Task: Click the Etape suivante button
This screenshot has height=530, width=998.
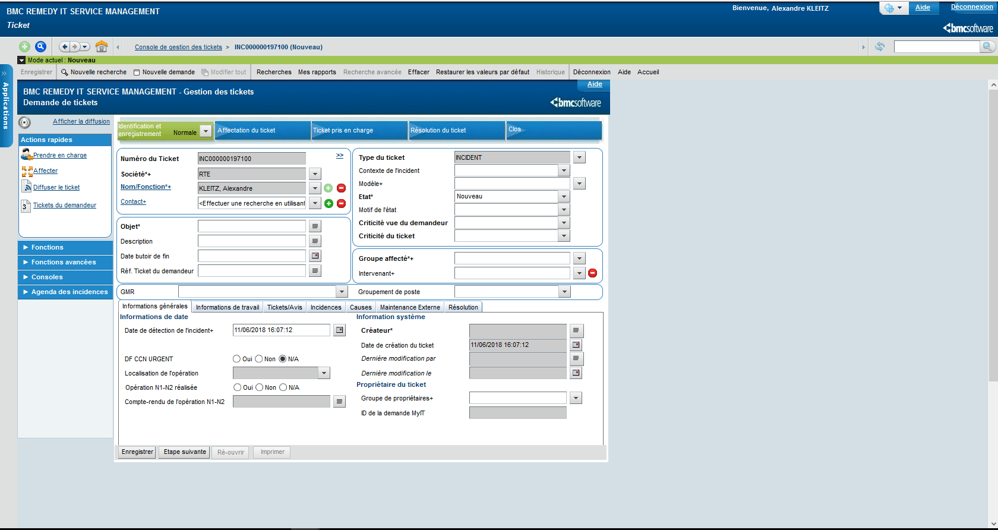Action: tap(185, 452)
